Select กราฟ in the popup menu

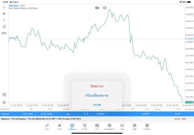[97, 104]
